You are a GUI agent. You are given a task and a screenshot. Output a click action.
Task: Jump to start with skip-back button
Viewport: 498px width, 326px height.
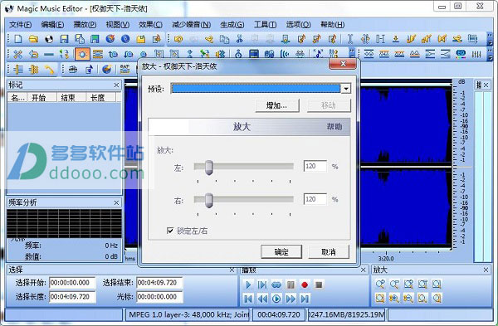(x=248, y=299)
